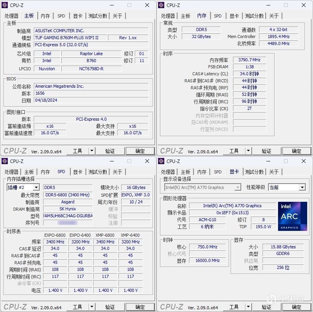313x312 pixels.
Task: Go to SPD tab in graphics window
Action: point(218,172)
